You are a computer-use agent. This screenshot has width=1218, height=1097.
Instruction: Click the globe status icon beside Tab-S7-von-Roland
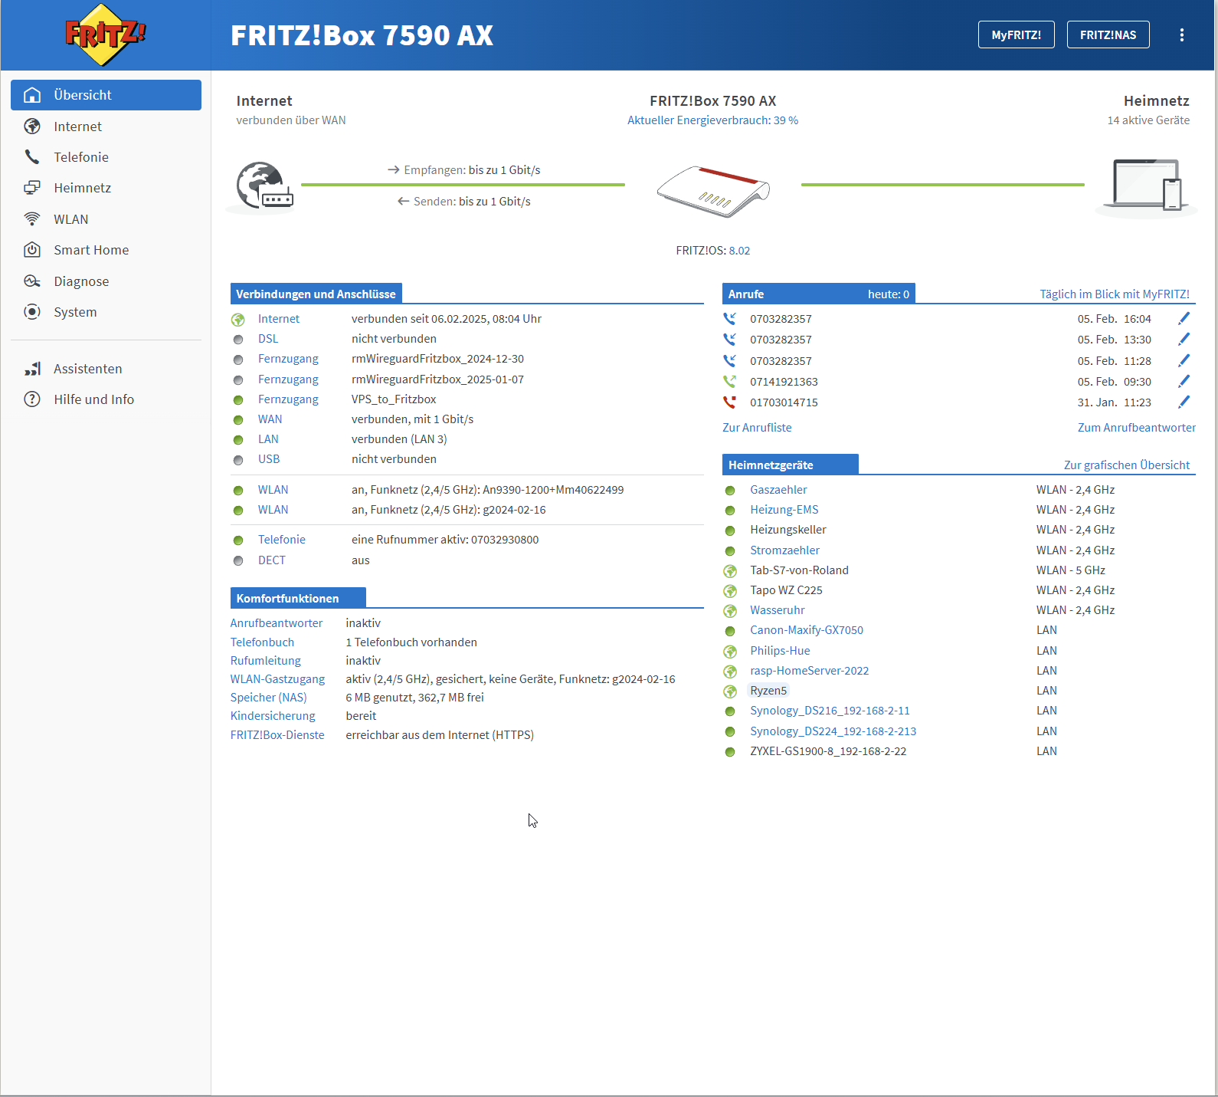coord(730,571)
